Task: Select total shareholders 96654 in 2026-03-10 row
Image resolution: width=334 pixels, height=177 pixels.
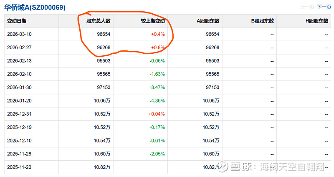Action: [104, 34]
